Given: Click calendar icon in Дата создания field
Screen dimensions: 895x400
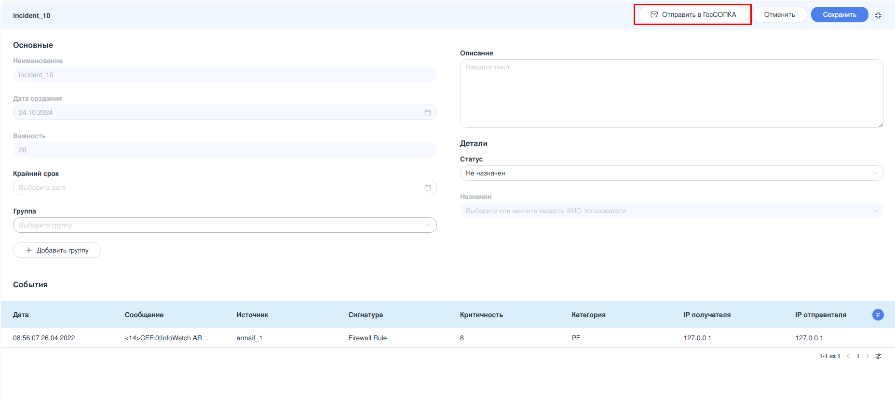Looking at the screenshot, I should (x=427, y=112).
